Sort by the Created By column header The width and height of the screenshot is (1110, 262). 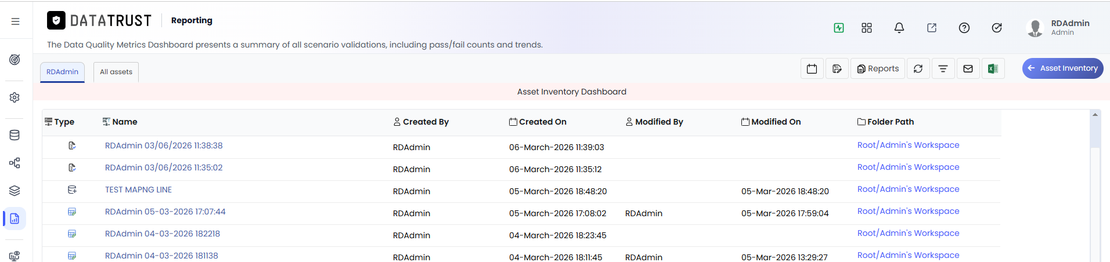[421, 122]
